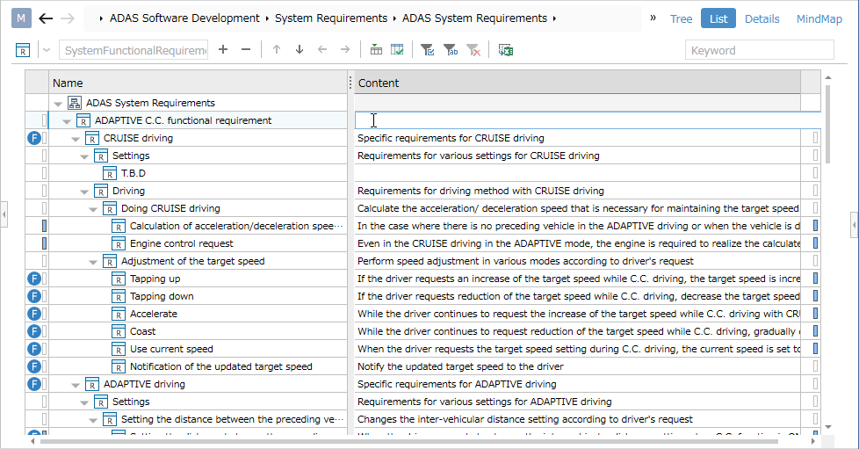Export list to Excel icon
This screenshot has height=449, width=859.
[506, 50]
